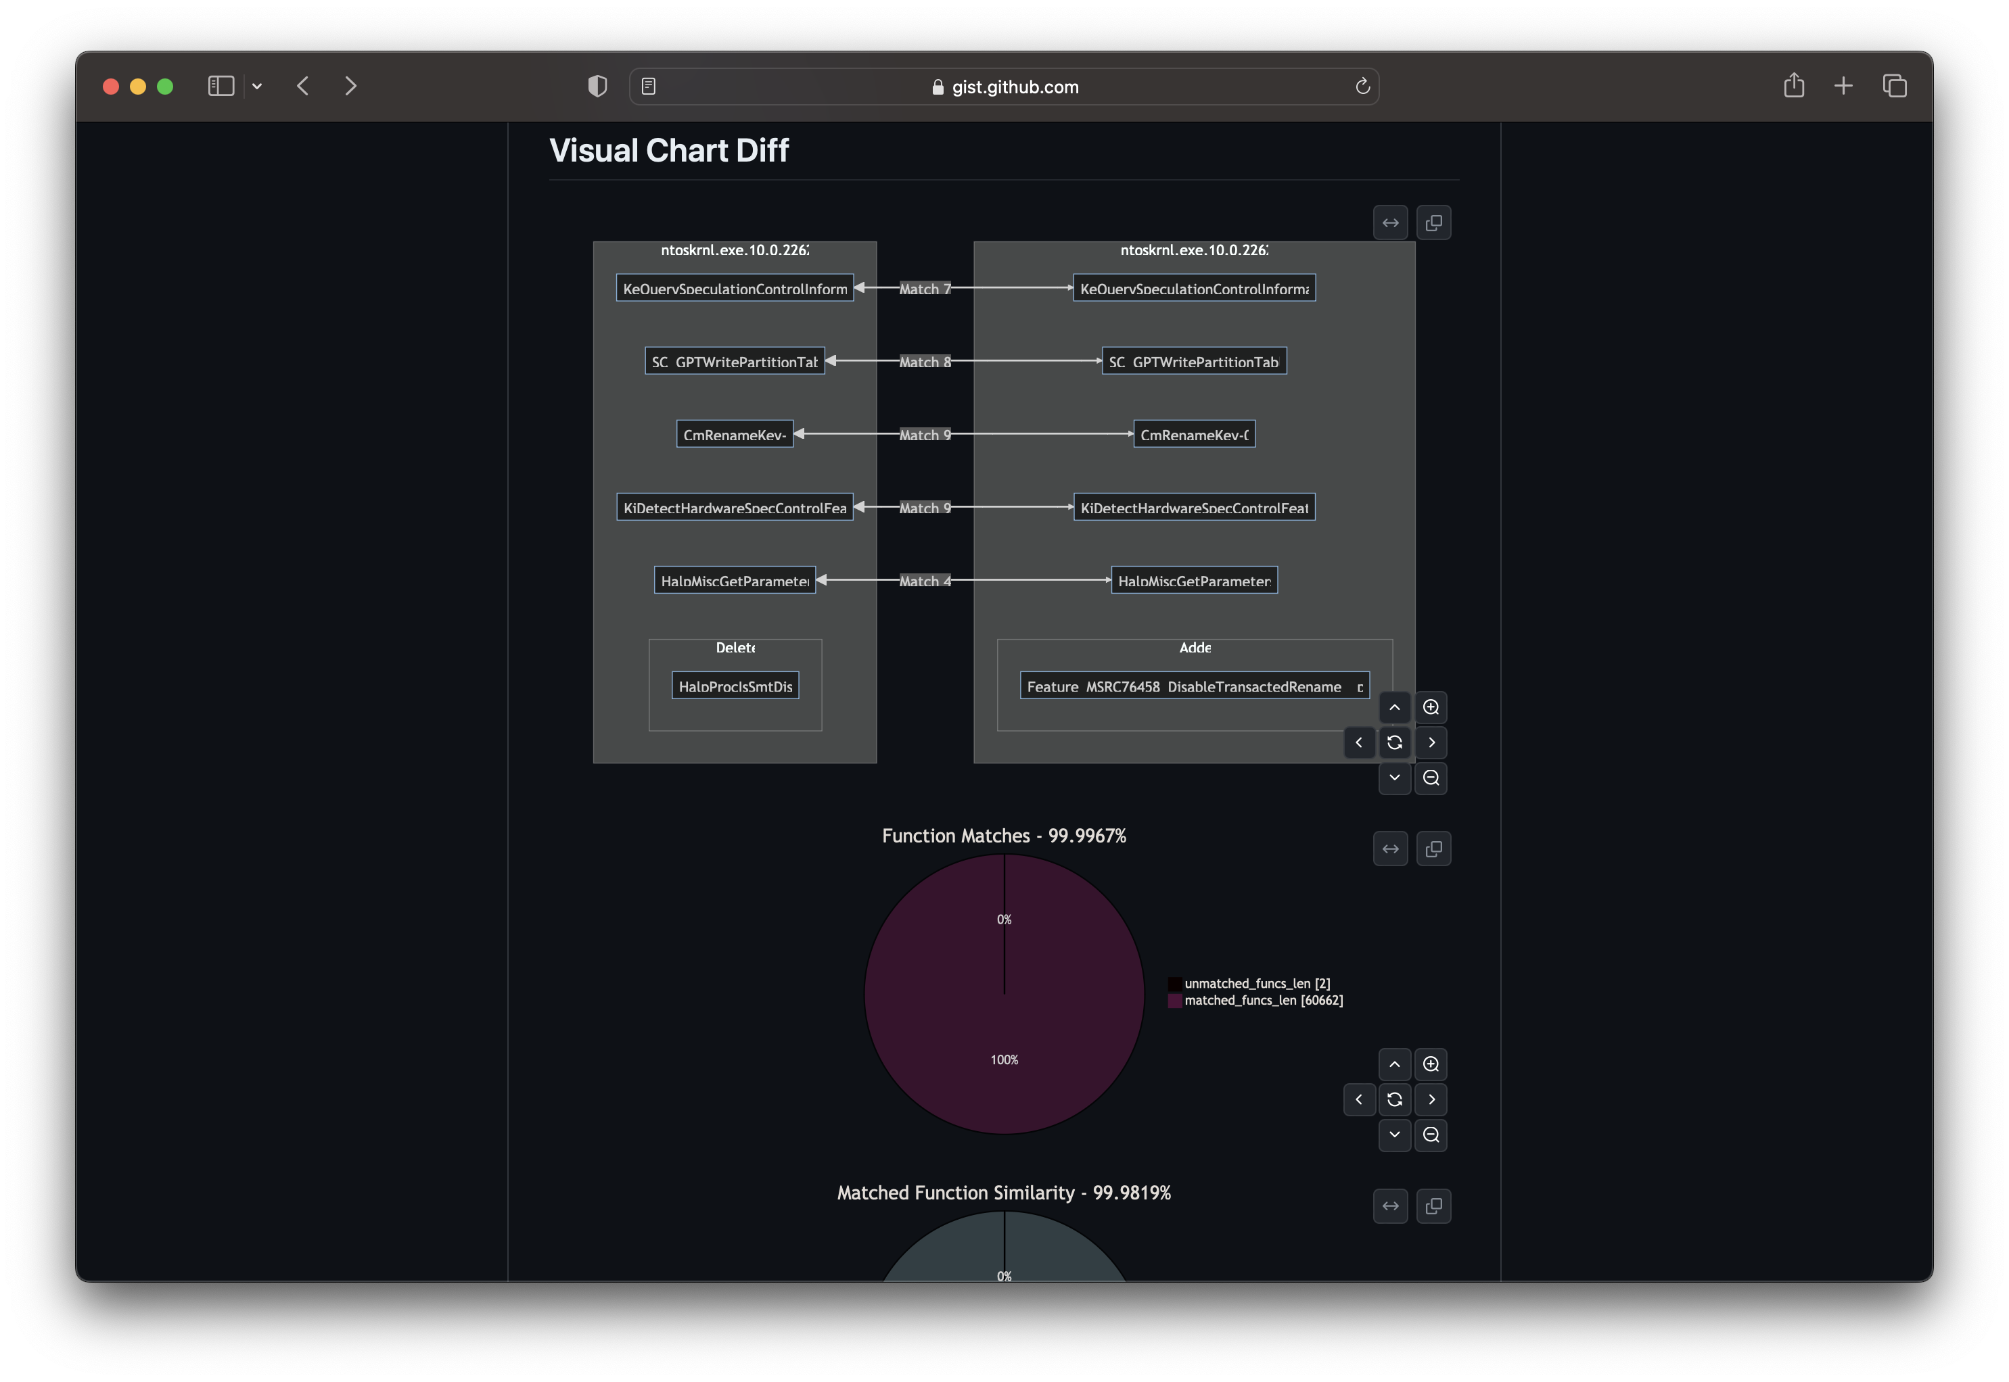Viewport: 2009px width, 1382px height.
Task: Pan up in the Function Matches chart
Action: 1394,1064
